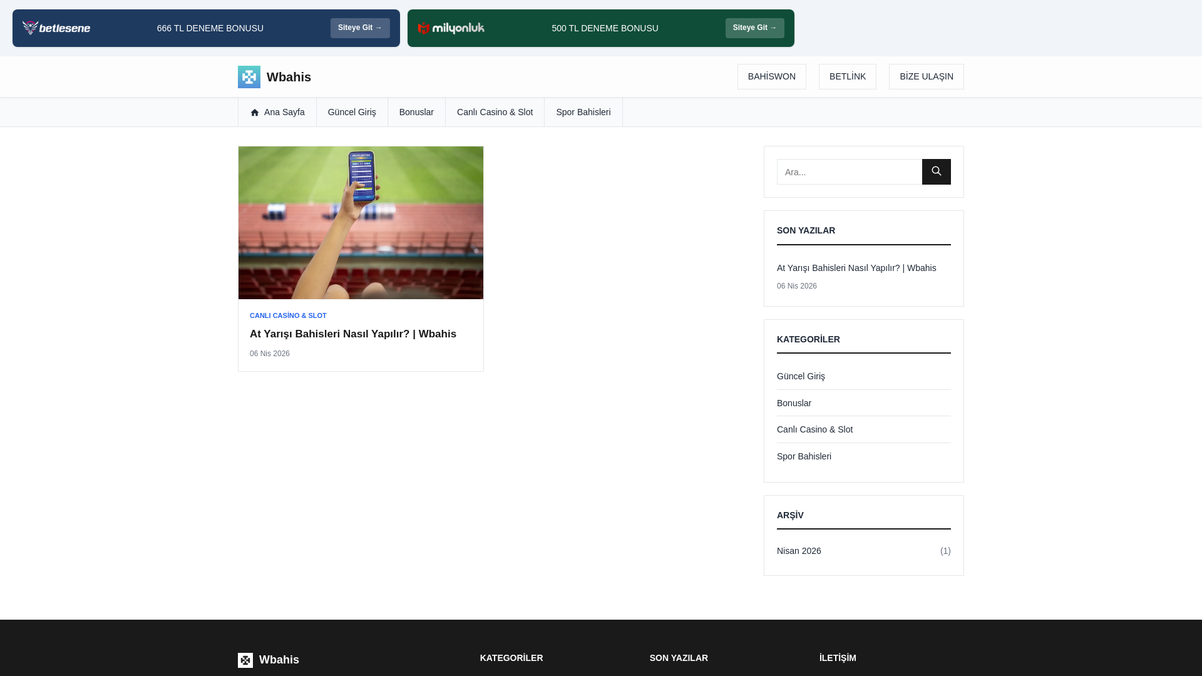Open betlesene via Siteye Git button
The width and height of the screenshot is (1202, 676).
(360, 28)
